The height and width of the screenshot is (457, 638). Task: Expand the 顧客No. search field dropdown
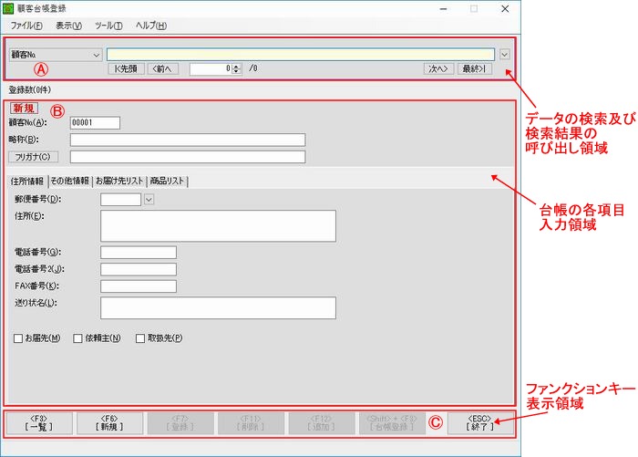coord(96,55)
